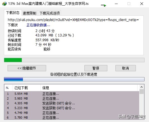
Task: Click the 隐藏细节 button
Action: [x=27, y=68]
